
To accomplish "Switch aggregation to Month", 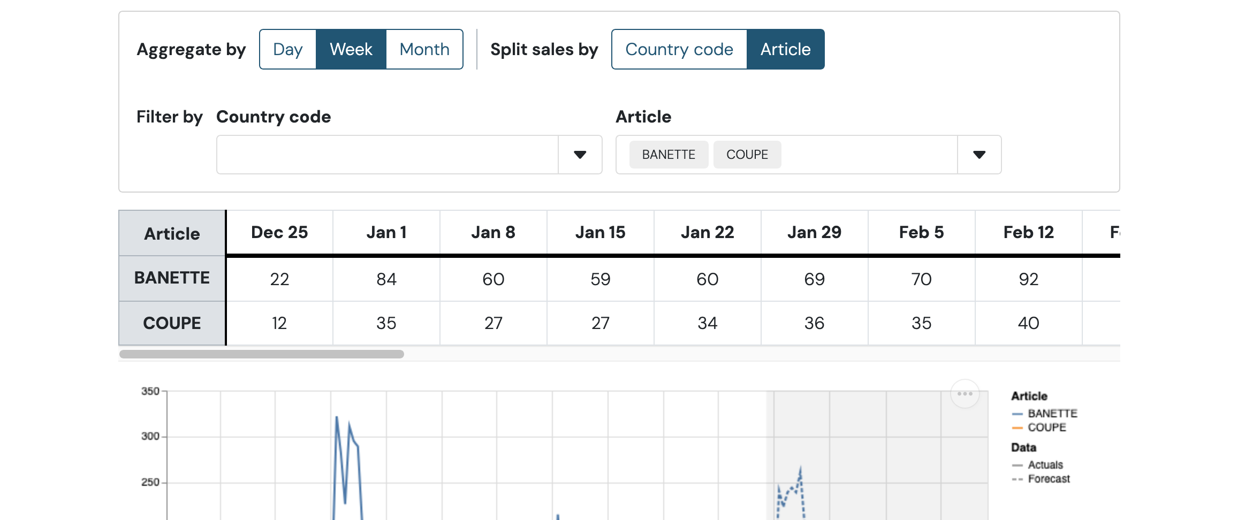I will click(424, 49).
